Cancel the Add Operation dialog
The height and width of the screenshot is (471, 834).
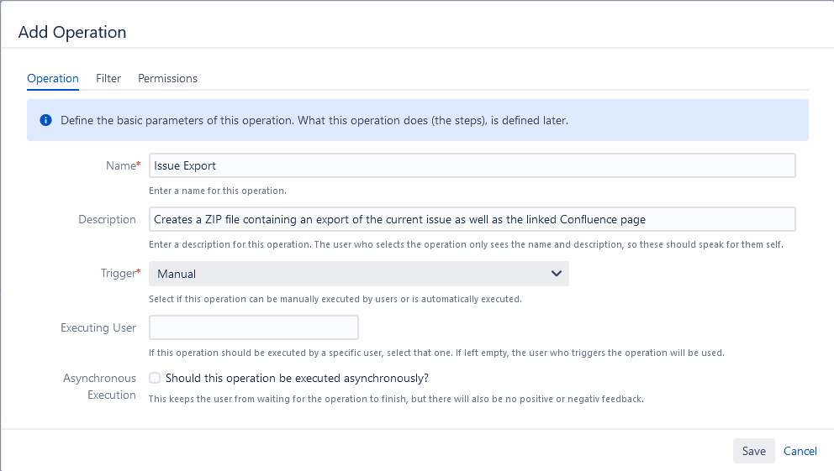(x=800, y=451)
